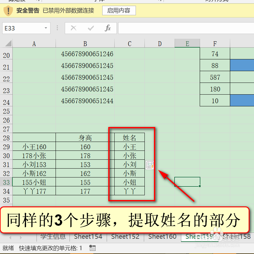Click the Insert Function (fx) icon
Screen dimensions: 254x254
[x=108, y=28]
